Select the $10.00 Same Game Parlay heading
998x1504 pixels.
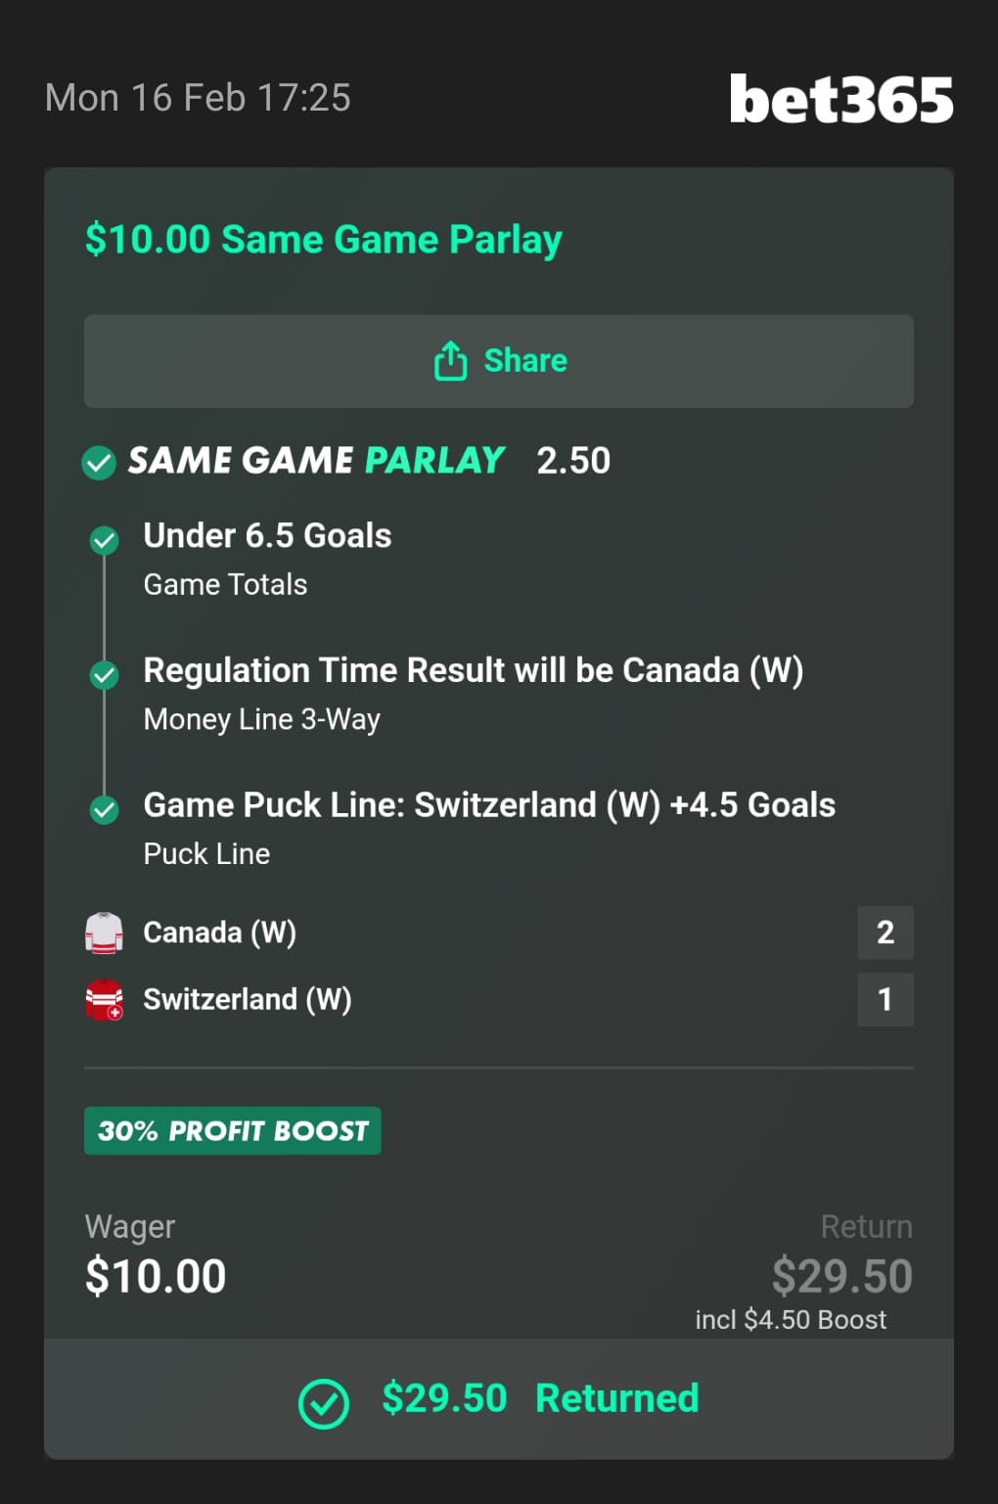coord(323,240)
